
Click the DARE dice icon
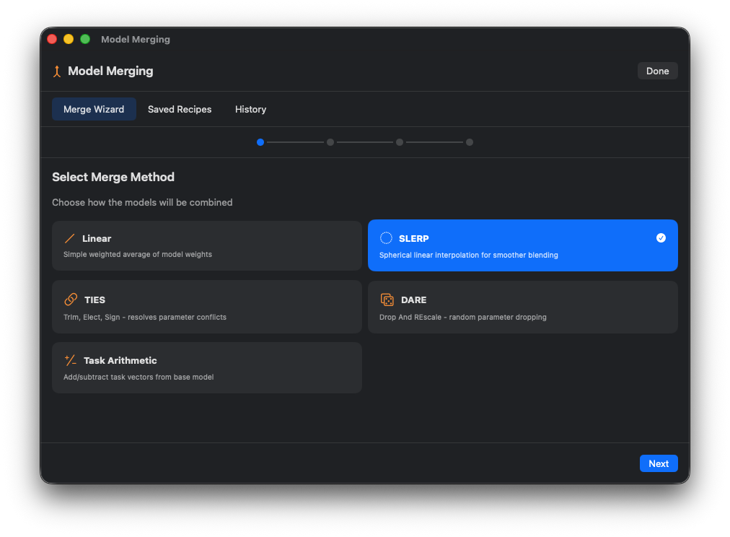[387, 300]
